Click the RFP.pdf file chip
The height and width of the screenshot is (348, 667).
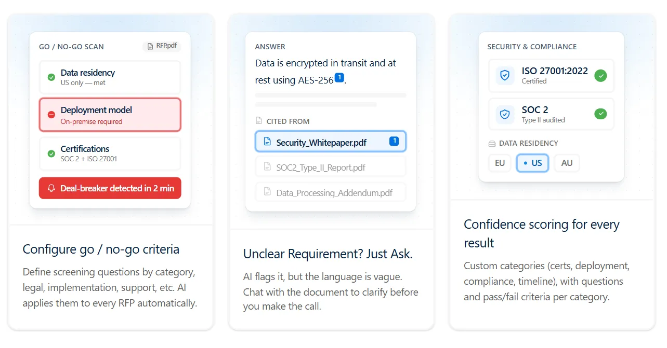pyautogui.click(x=162, y=46)
